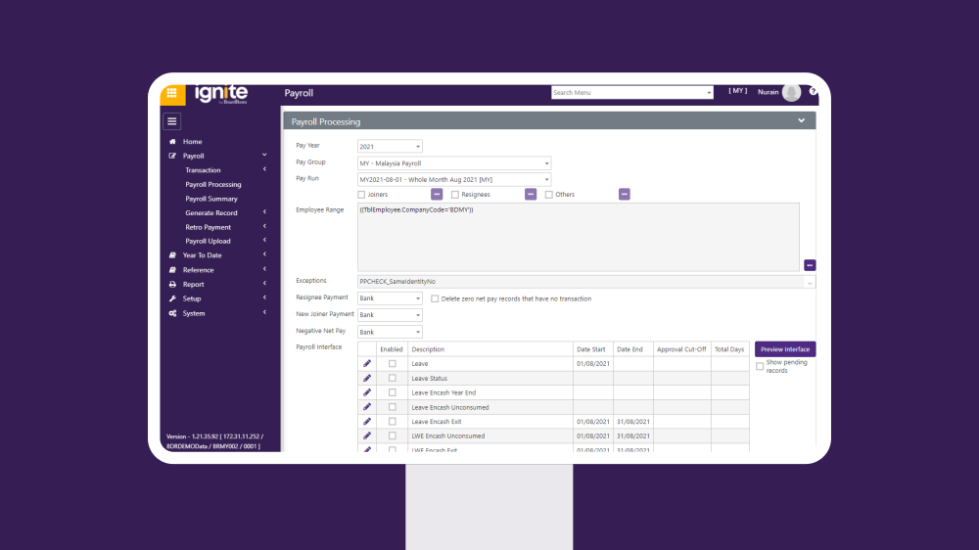Collapse the Payroll Processing panel chevron

click(801, 121)
